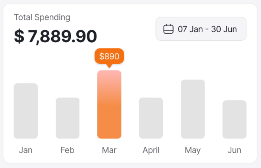Select the gray February spending bar
This screenshot has height=168, width=261.
(68, 118)
